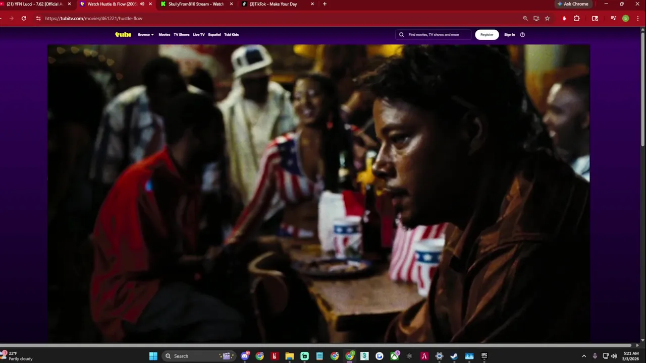Open File Explorer from the taskbar
The width and height of the screenshot is (646, 363).
pos(290,356)
